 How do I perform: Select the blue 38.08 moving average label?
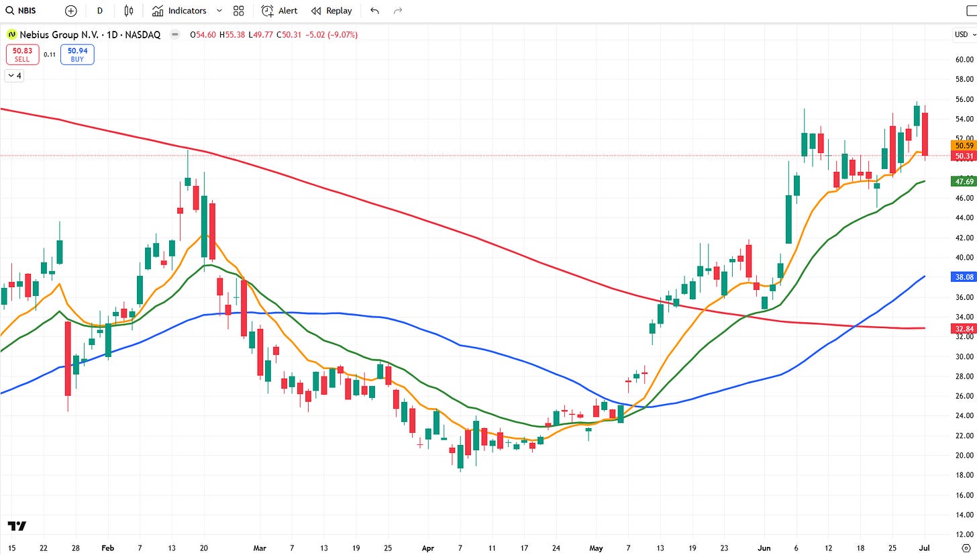(x=964, y=276)
